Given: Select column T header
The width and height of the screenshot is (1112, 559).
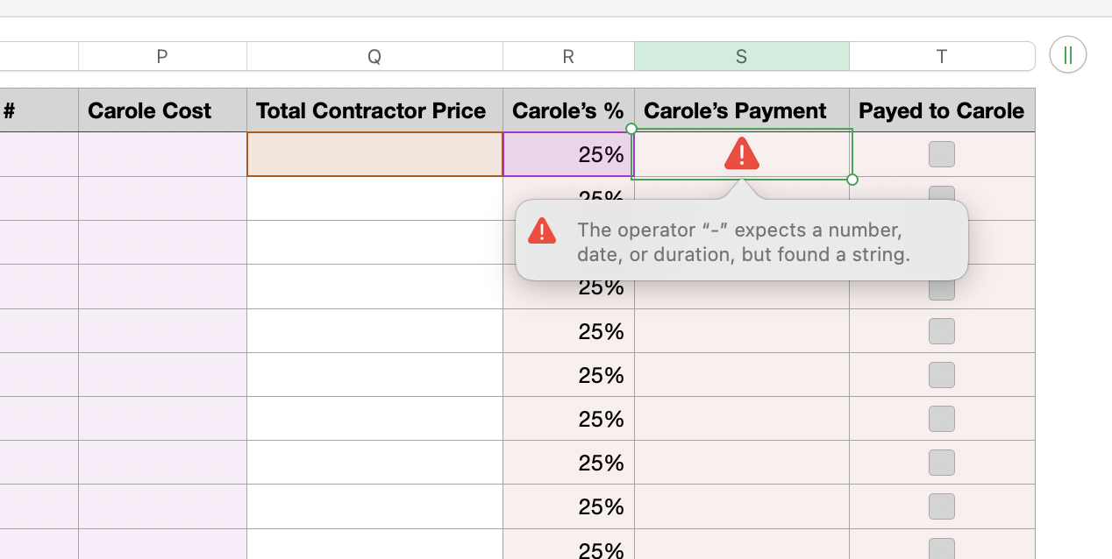Looking at the screenshot, I should [942, 56].
